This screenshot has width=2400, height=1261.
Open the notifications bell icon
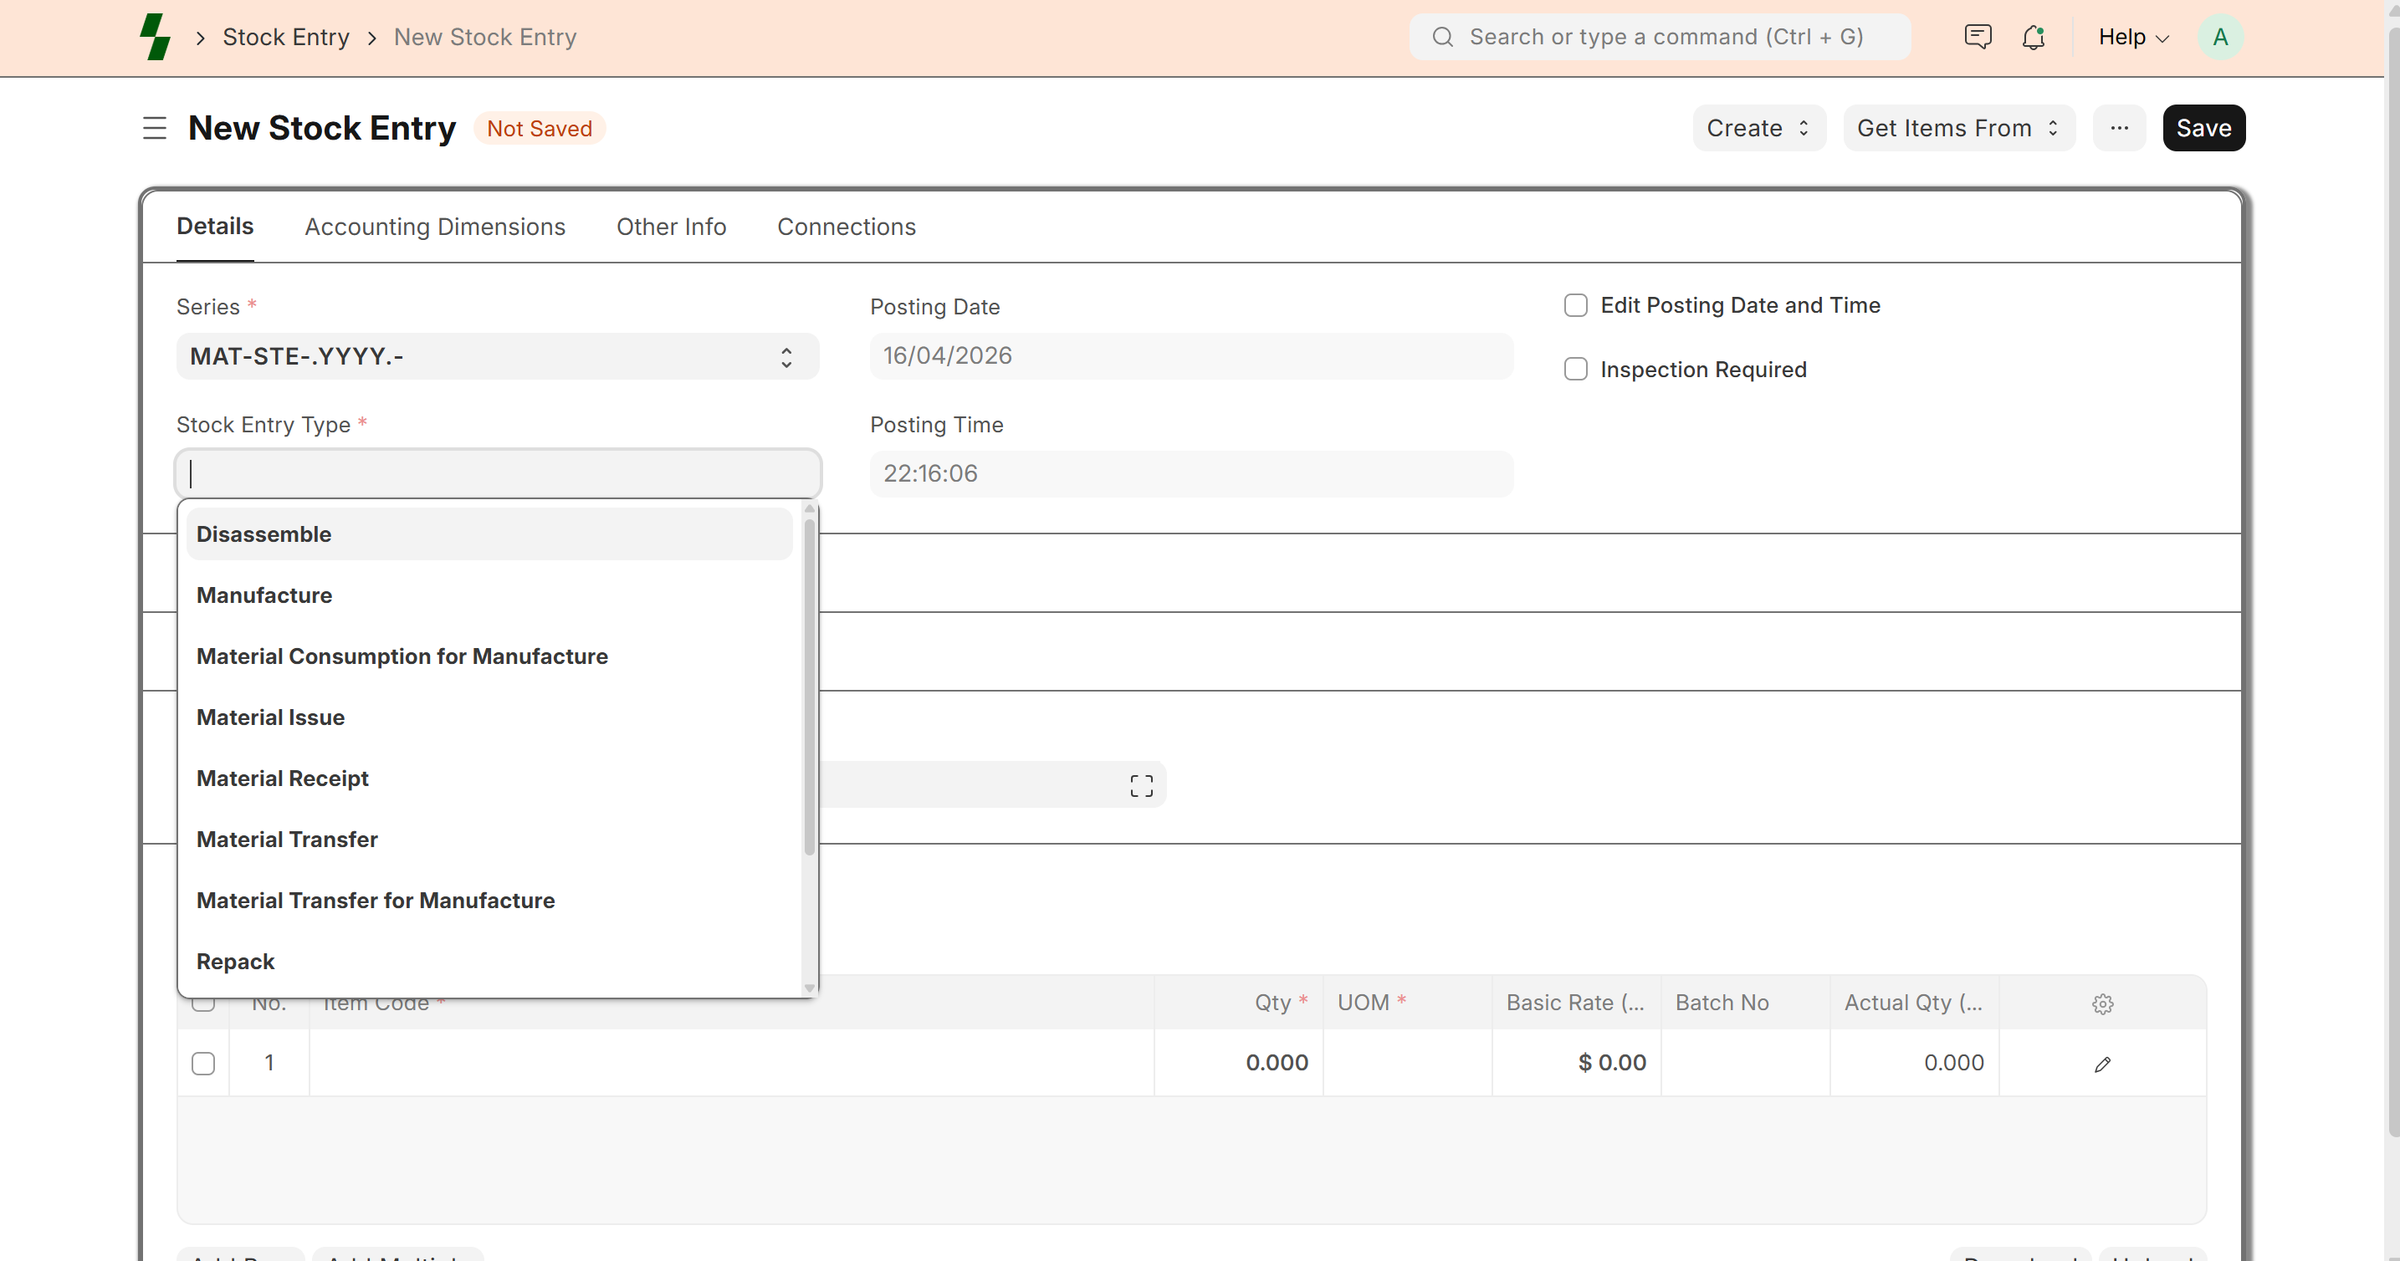[x=2033, y=38]
